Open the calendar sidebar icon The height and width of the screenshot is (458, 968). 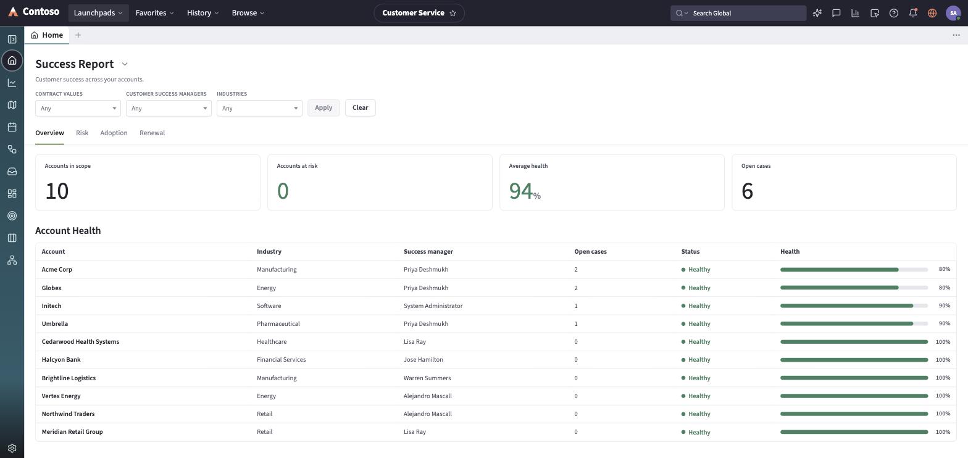(12, 127)
